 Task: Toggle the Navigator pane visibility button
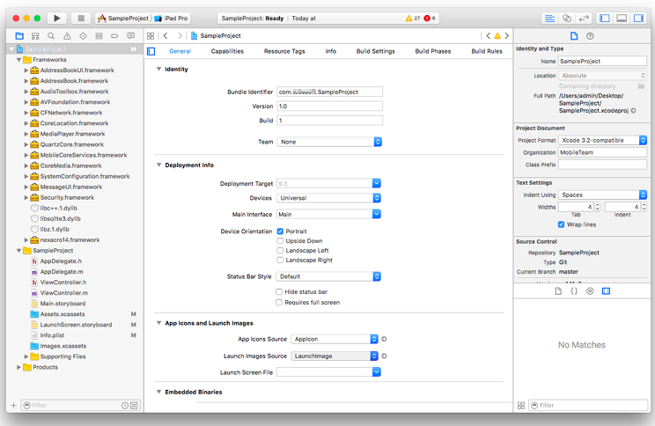point(605,18)
